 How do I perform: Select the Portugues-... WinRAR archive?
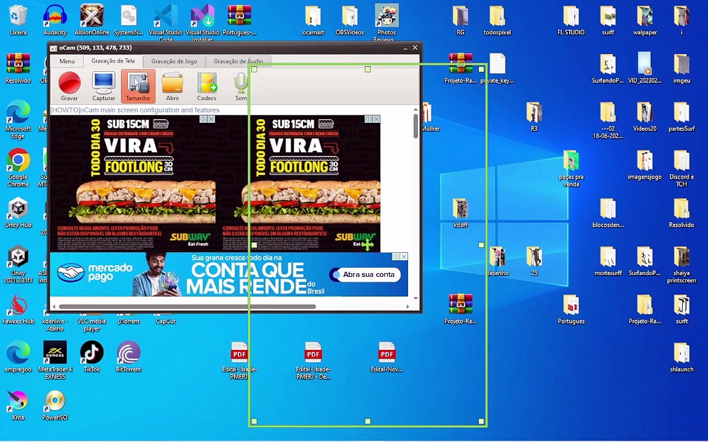(x=239, y=20)
